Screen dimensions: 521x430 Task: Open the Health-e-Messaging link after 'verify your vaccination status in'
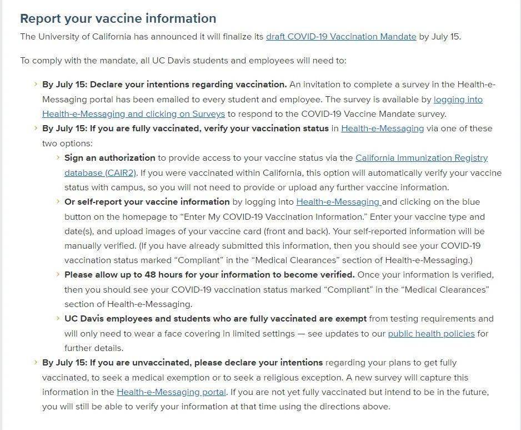point(383,128)
